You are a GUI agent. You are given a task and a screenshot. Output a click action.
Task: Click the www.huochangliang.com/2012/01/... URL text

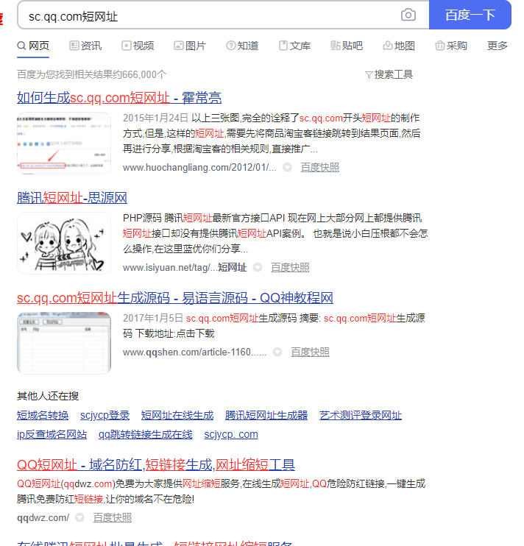[199, 168]
